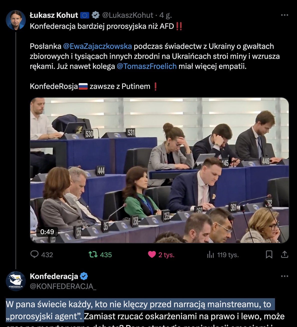Open Łukasz Kohut's profile avatar
297x327 pixels.
(16, 20)
